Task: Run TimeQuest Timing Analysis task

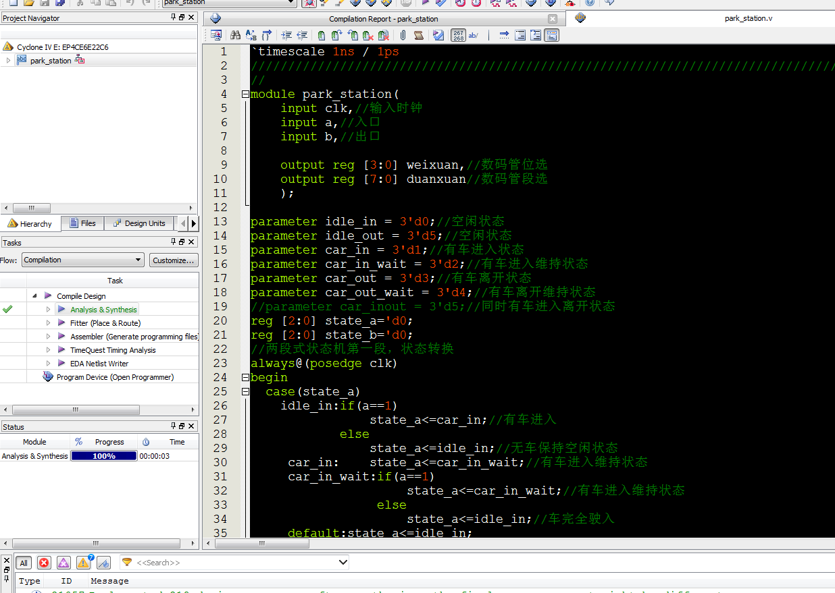Action: point(112,350)
